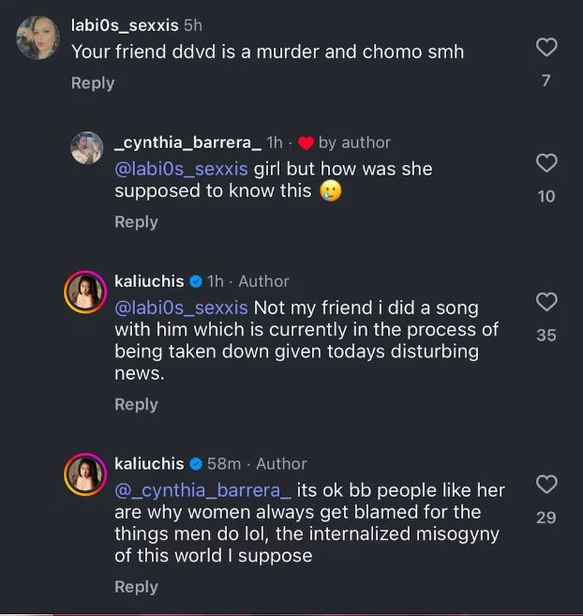Open kaliuchis avatar on 1h reply
Screen dimensions: 583x616
click(85, 292)
